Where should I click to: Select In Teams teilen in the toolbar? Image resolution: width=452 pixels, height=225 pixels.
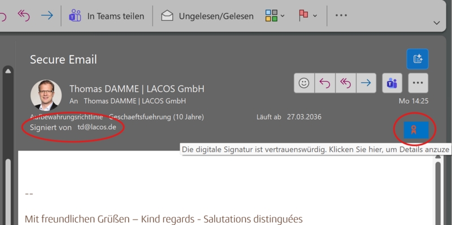(x=106, y=16)
